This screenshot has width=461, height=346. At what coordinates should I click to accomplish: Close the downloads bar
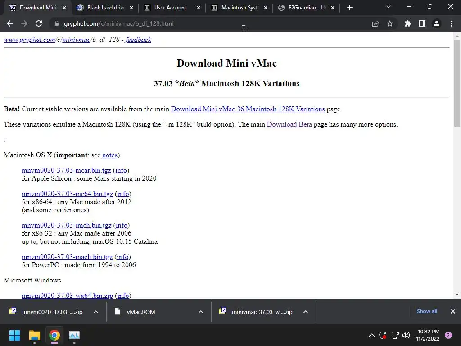point(453,311)
